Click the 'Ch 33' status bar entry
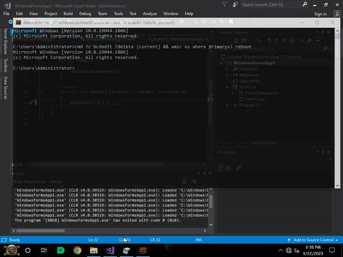343x257 pixels. point(155,240)
